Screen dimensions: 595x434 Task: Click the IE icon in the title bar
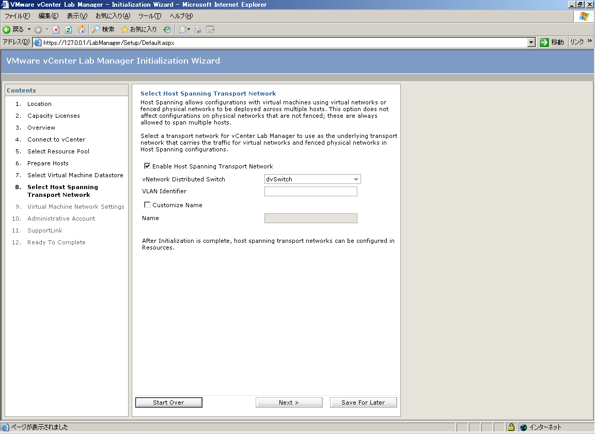point(5,5)
